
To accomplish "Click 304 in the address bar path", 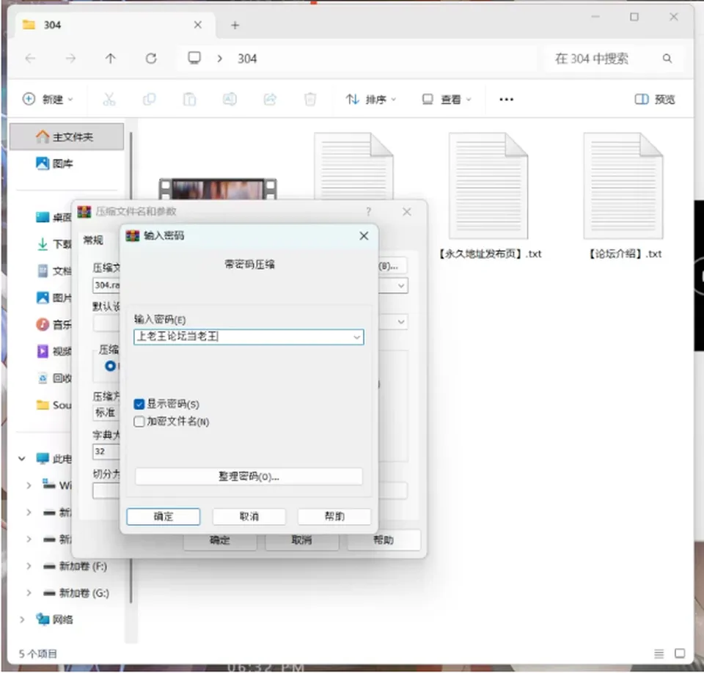I will [x=247, y=59].
